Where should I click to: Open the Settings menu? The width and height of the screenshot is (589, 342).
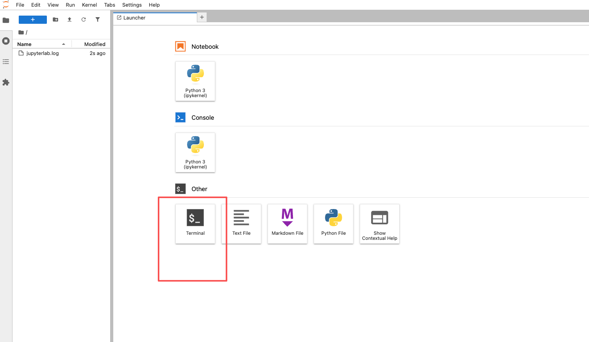click(x=132, y=5)
